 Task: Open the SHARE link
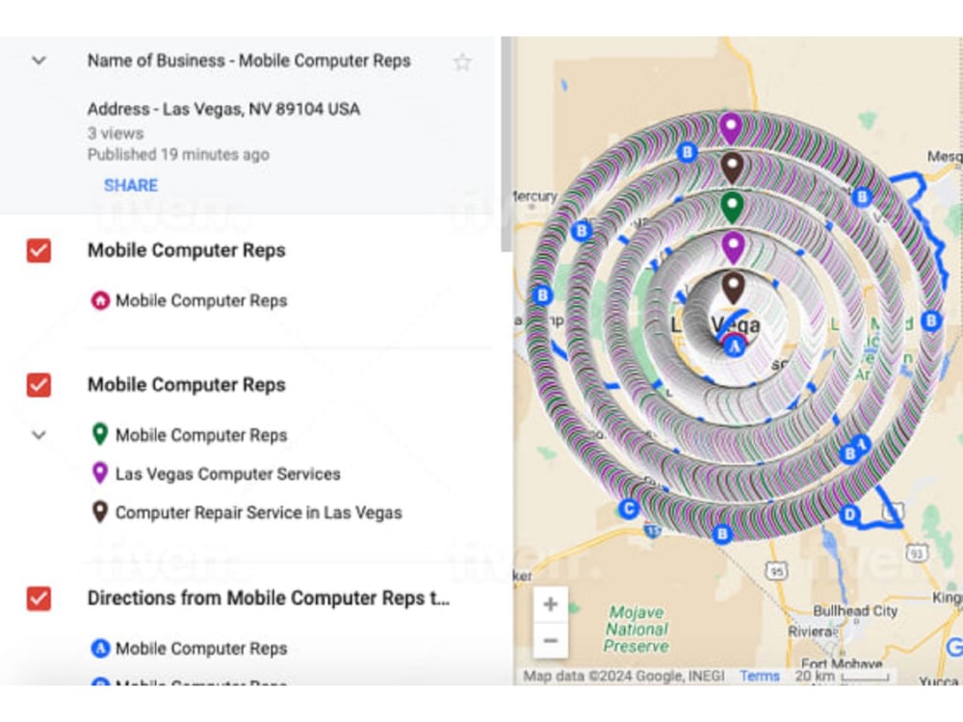[131, 185]
